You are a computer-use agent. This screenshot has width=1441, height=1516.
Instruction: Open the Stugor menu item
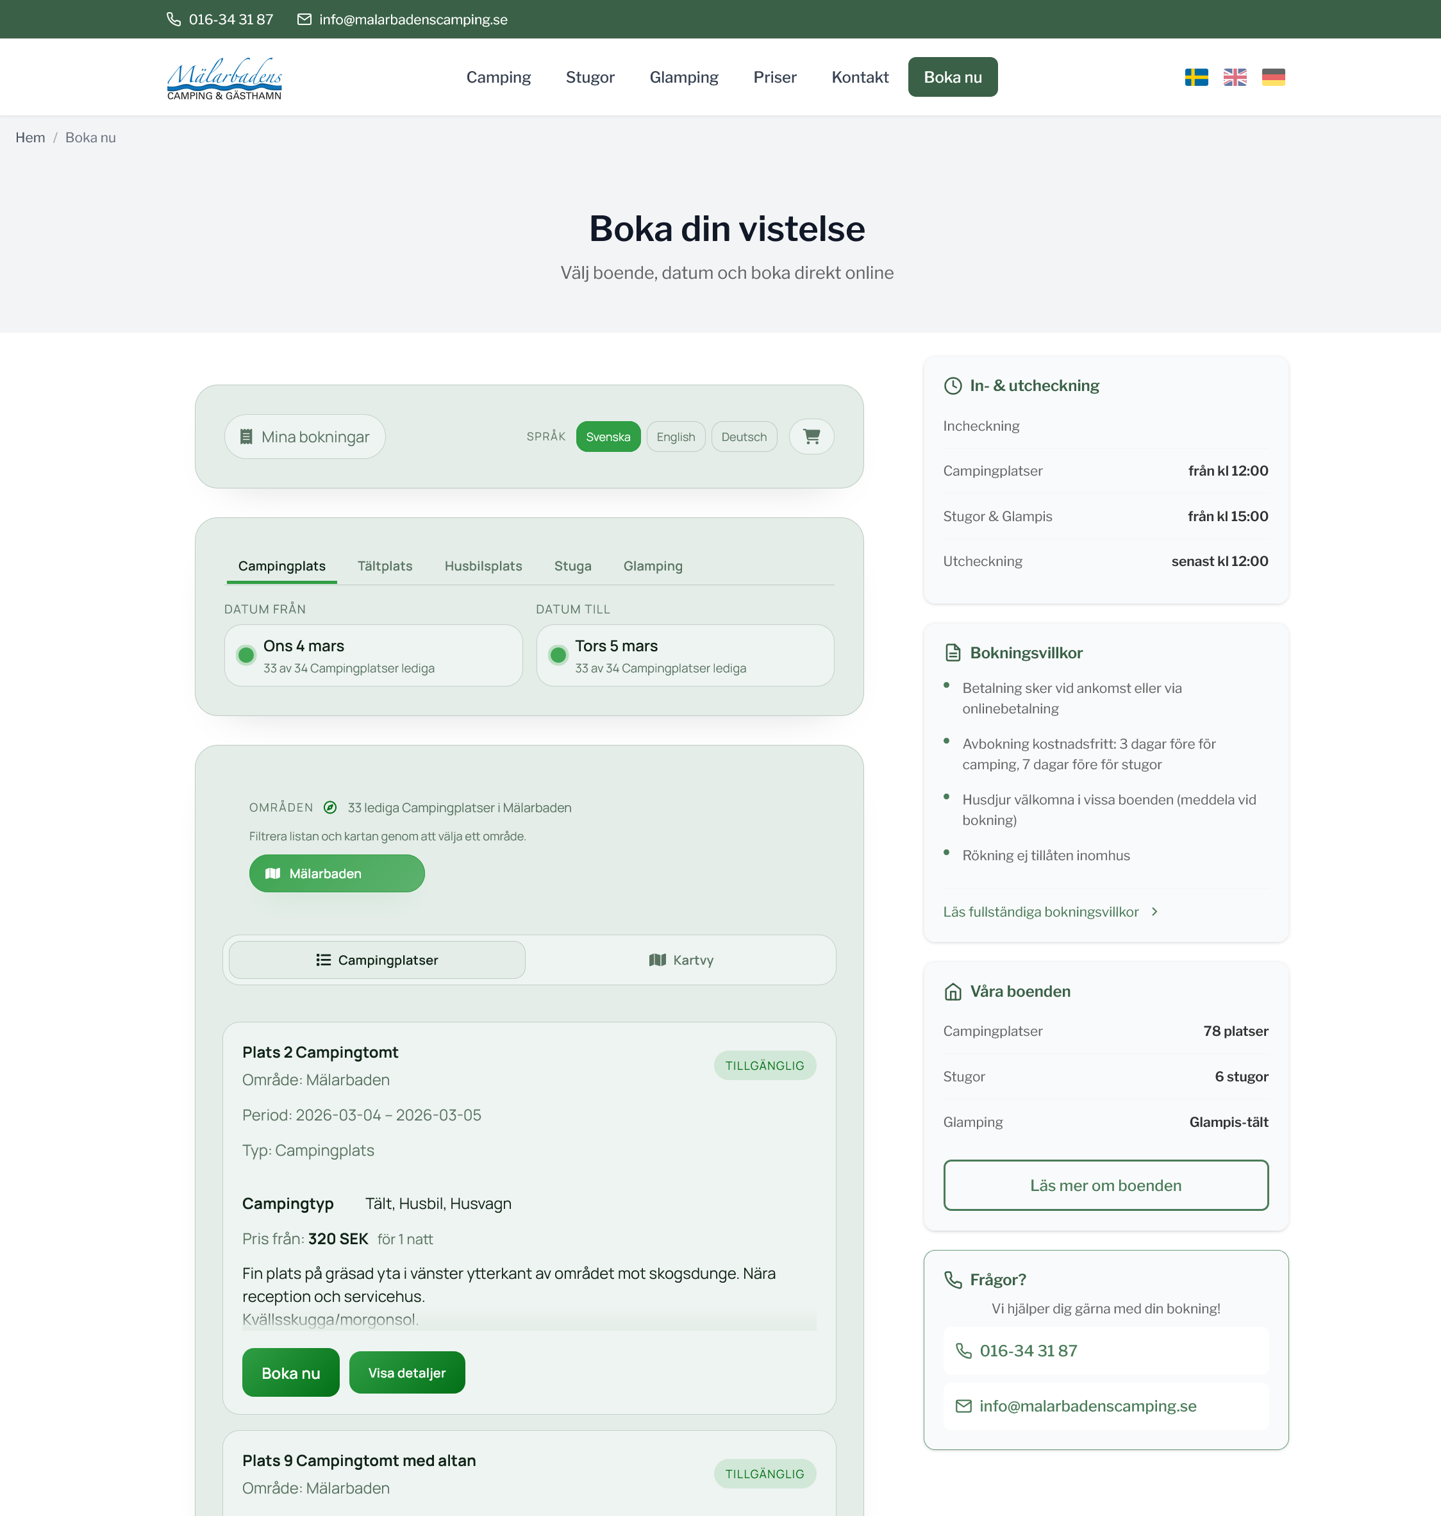[x=589, y=77]
